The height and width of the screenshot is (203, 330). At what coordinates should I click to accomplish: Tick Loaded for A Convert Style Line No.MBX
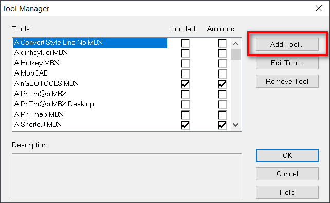tap(186, 43)
